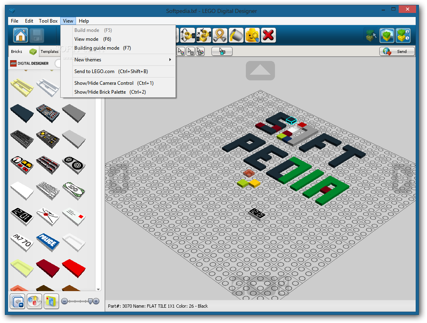Pick the digital clock tile in palette
427x323 pixels.
click(x=22, y=217)
